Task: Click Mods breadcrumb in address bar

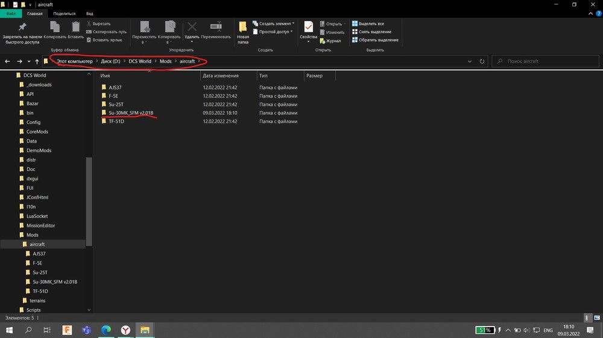Action: tap(166, 61)
